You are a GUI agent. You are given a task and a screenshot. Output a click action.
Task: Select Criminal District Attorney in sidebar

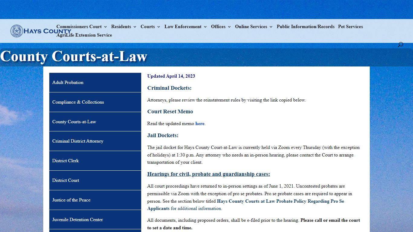[x=95, y=141]
